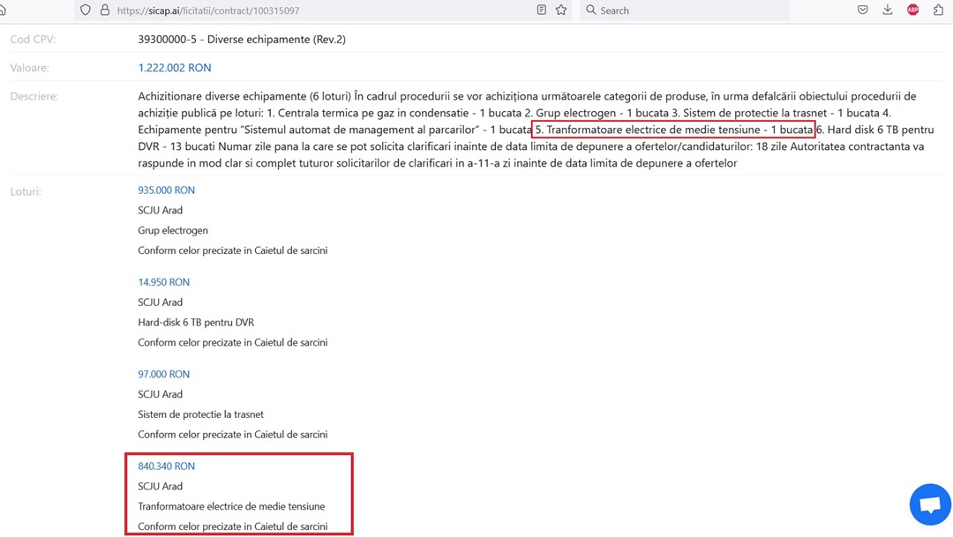Click the sicap.ai URL address field

[322, 11]
